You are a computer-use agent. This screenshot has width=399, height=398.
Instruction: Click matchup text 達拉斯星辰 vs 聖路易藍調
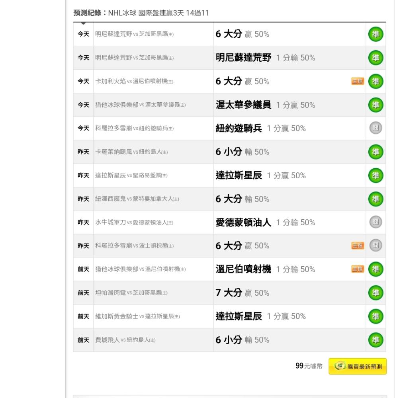click(131, 176)
